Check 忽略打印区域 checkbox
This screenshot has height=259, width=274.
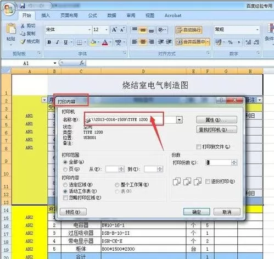[65, 198]
